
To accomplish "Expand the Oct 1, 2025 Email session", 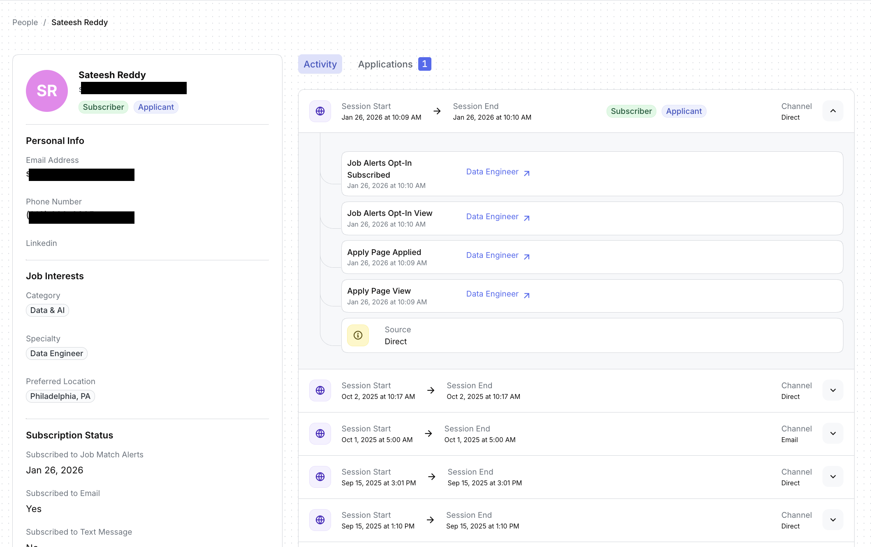I will (x=833, y=433).
